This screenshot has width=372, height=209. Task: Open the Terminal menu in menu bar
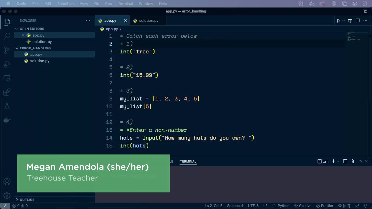126,3
